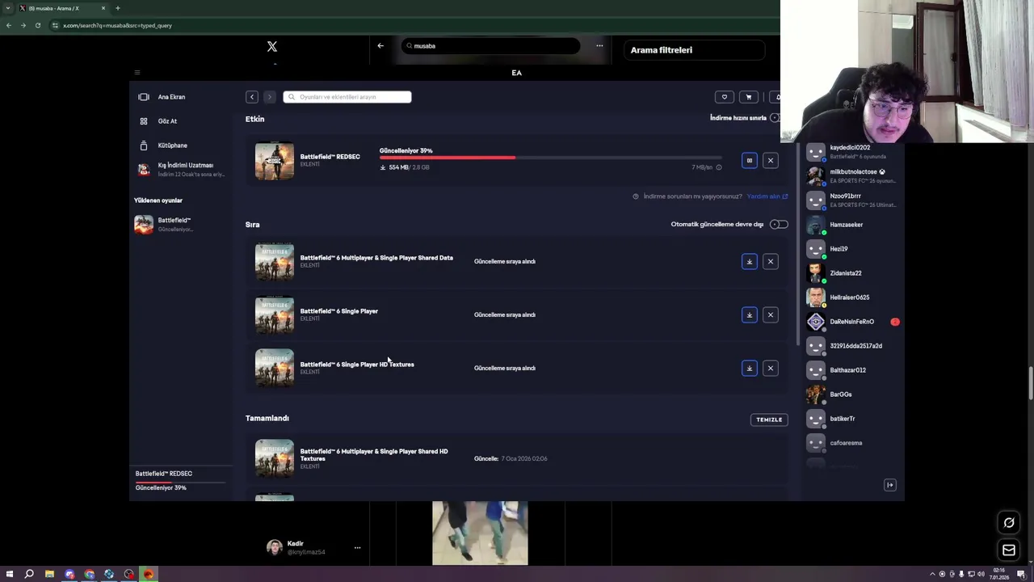Toggle the download speed limit switch

(775, 118)
